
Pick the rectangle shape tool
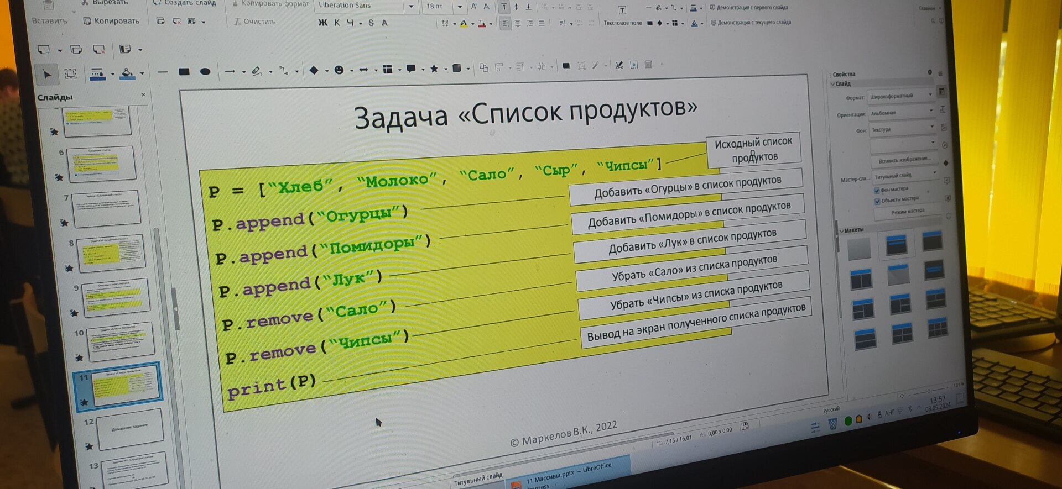(x=184, y=72)
